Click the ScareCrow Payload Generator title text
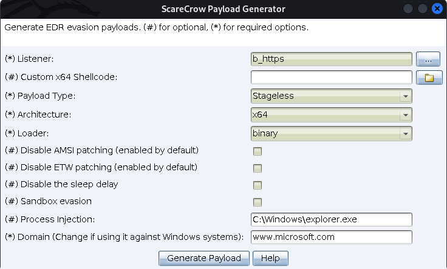The image size is (447, 269). pyautogui.click(x=223, y=9)
